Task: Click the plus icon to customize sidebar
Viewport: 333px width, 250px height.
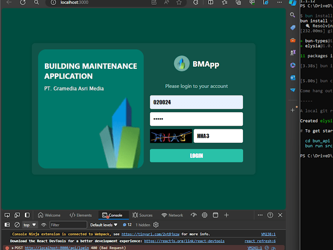Action: (x=293, y=110)
